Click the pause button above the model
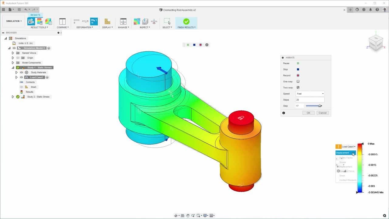Screen dimensions: 389x219 click(x=188, y=45)
